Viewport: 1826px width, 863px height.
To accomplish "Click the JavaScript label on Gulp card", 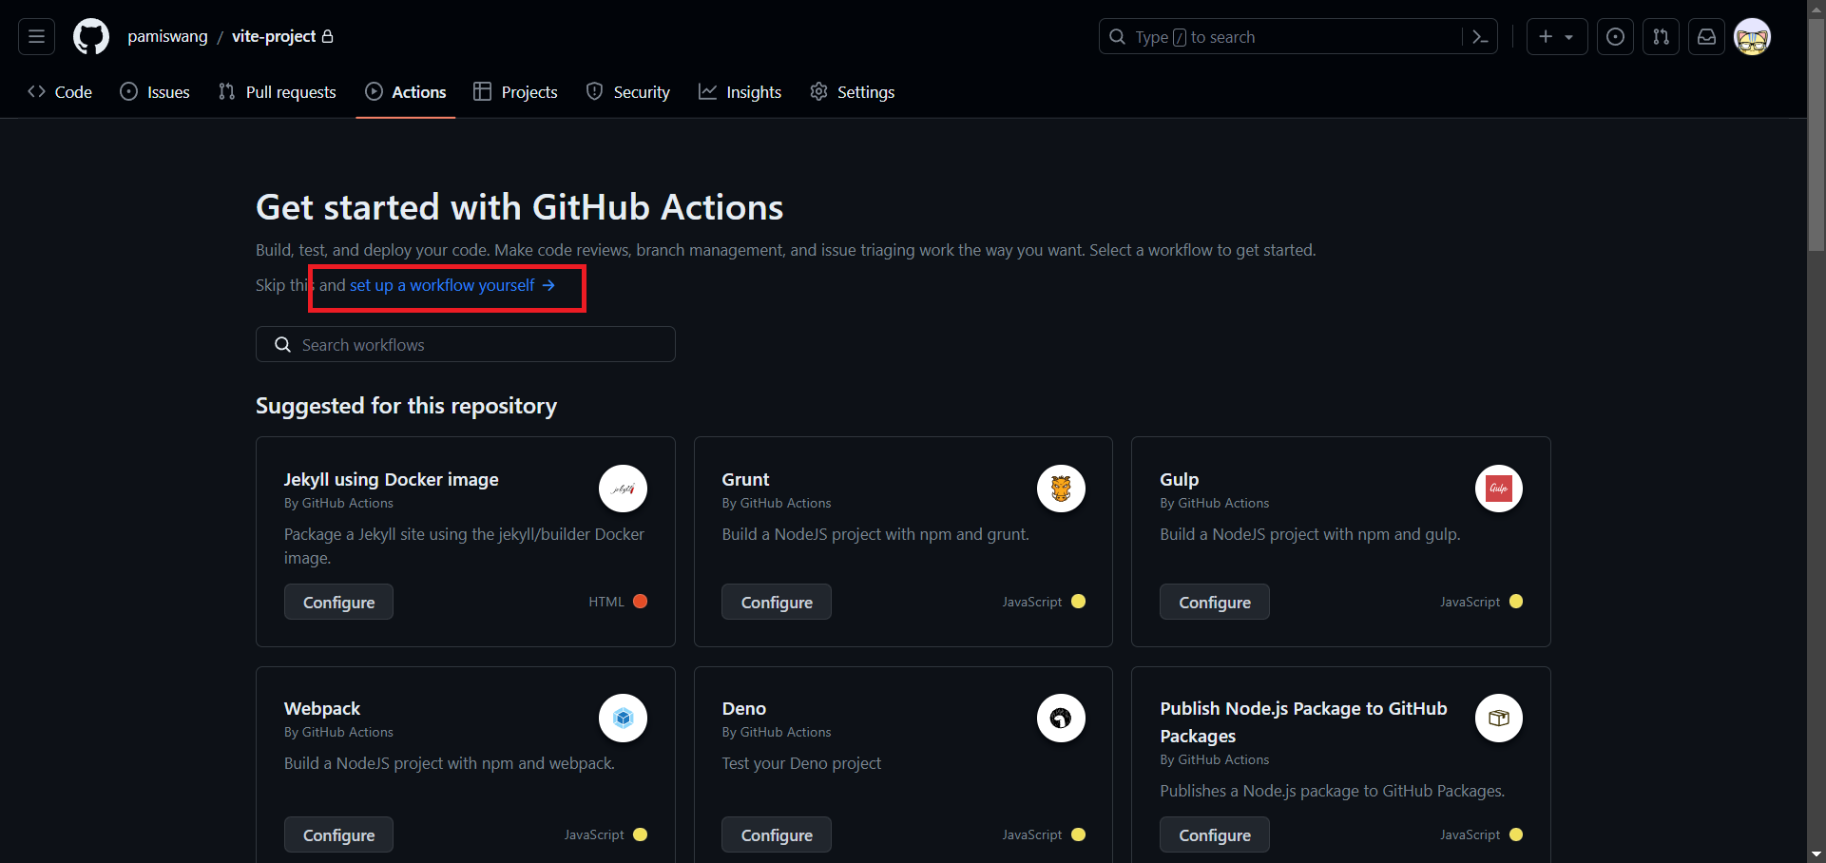I will [x=1470, y=602].
